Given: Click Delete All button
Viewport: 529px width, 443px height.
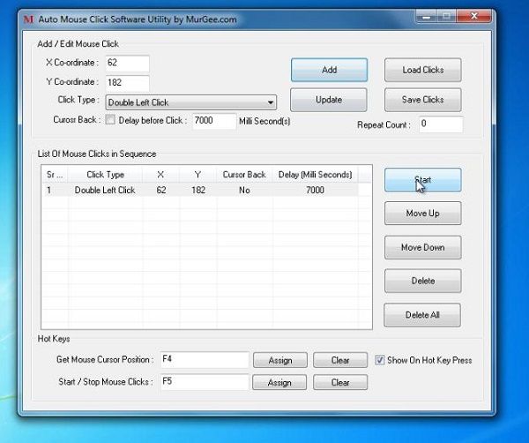Looking at the screenshot, I should click(422, 315).
